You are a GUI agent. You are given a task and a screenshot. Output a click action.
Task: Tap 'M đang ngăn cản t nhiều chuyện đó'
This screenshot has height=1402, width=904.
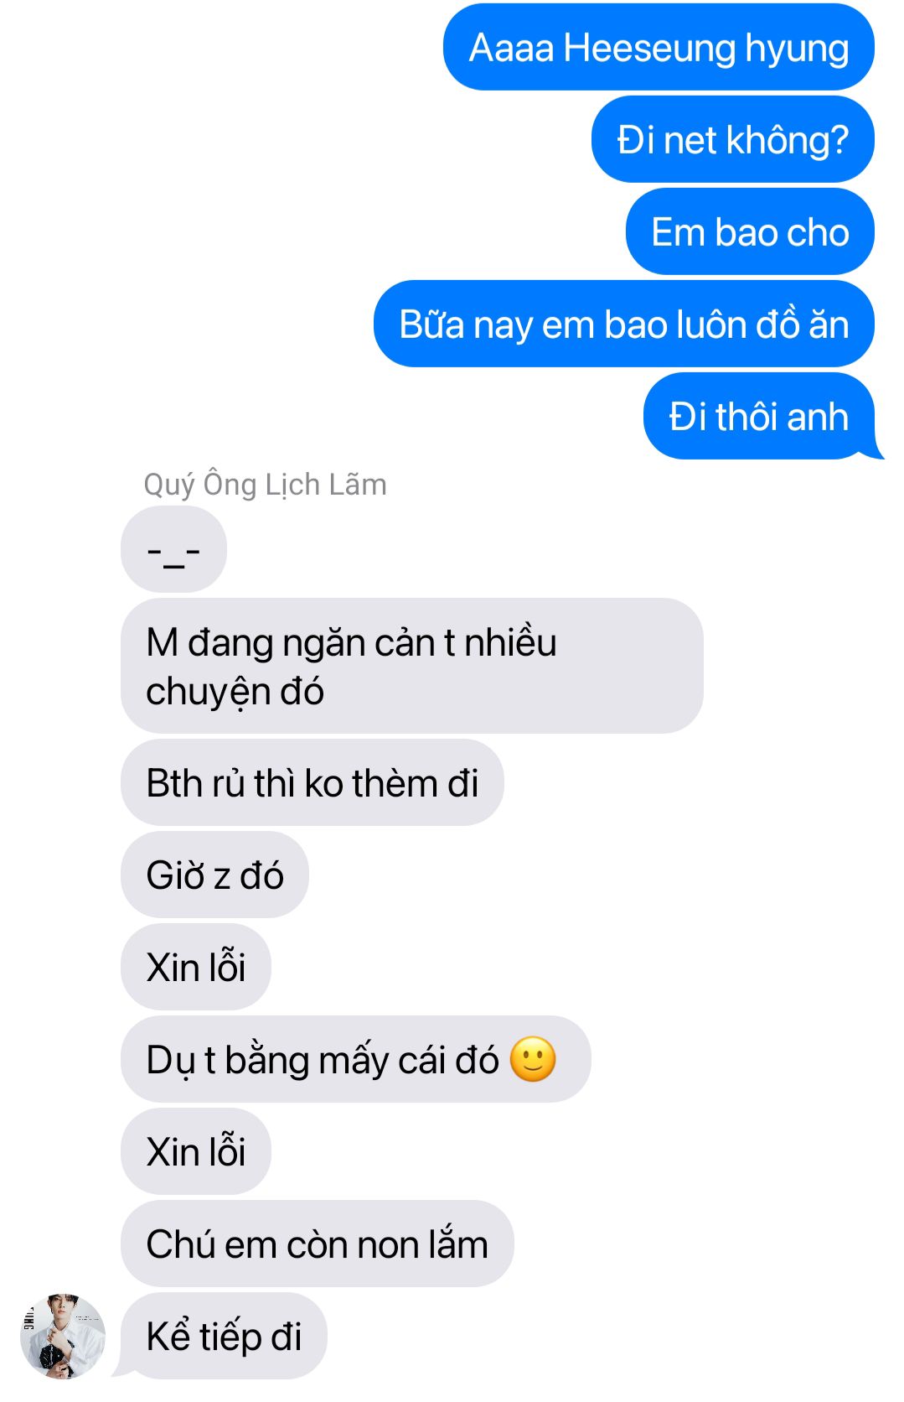coord(412,666)
